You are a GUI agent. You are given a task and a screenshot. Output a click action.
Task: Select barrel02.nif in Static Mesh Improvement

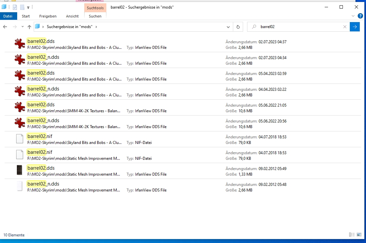coord(183,155)
